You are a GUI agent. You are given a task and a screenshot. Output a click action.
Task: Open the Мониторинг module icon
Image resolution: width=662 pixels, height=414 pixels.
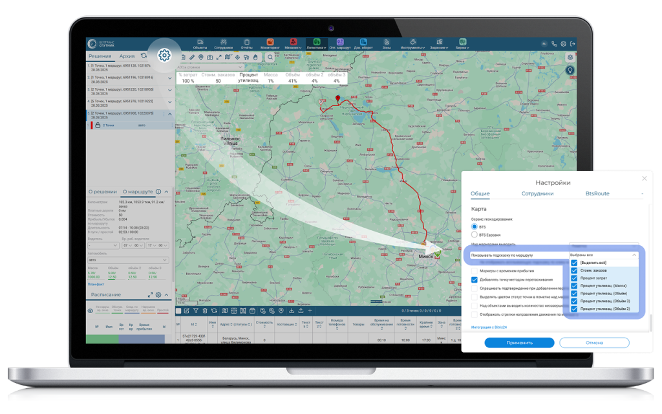pos(270,45)
